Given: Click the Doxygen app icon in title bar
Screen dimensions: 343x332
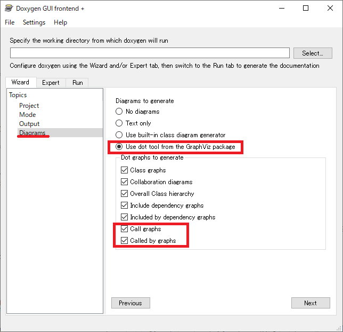Looking at the screenshot, I should pyautogui.click(x=9, y=9).
